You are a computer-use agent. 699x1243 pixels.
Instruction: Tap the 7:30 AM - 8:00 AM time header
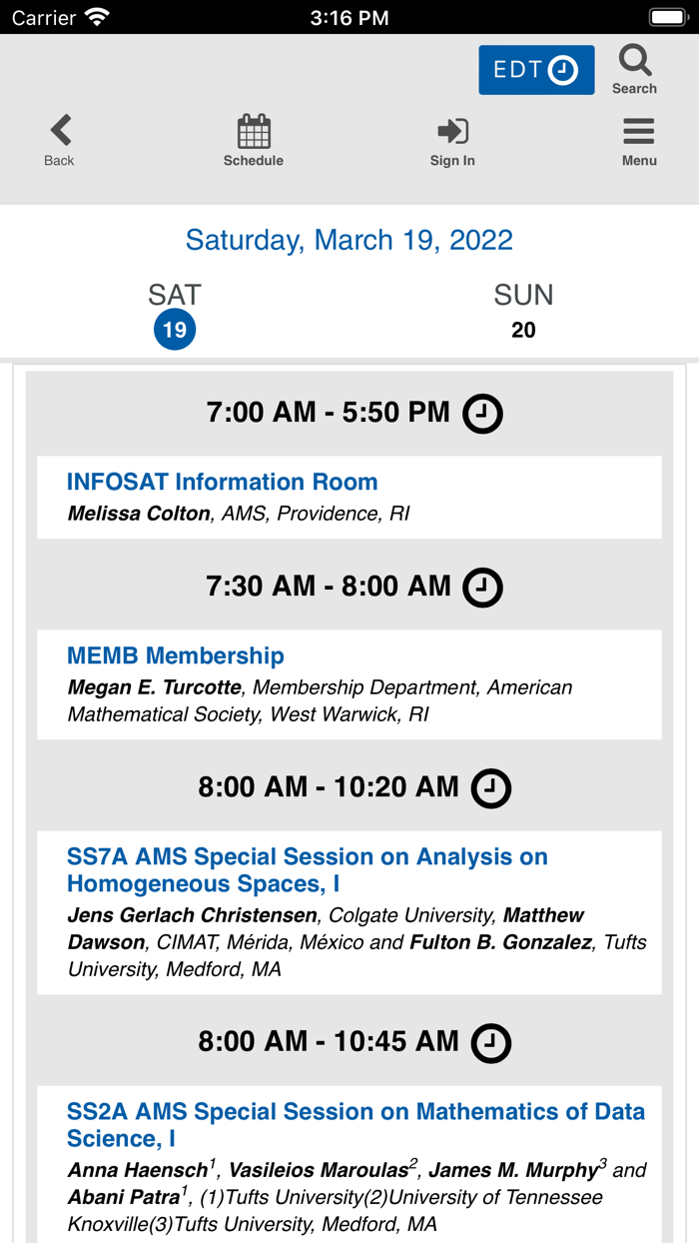(329, 587)
